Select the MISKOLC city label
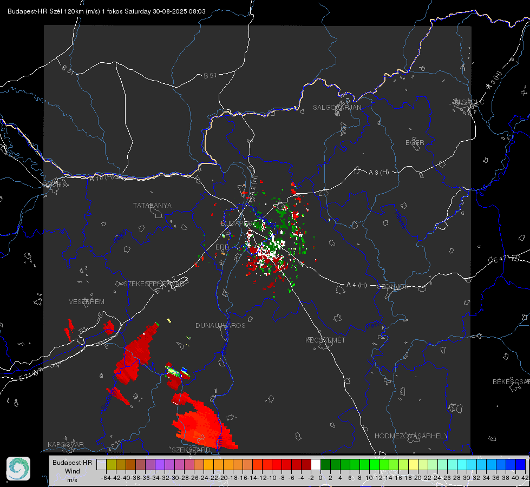The height and width of the screenshot is (487, 530). point(469,102)
